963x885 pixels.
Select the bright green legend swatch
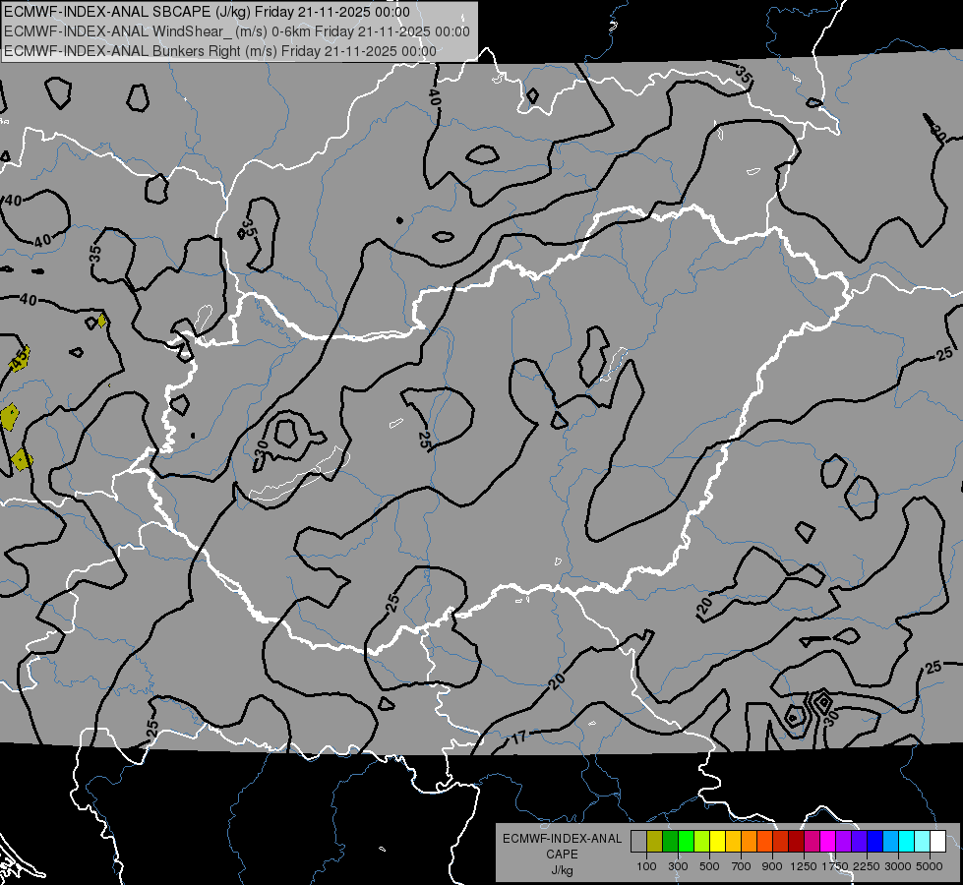pos(687,842)
